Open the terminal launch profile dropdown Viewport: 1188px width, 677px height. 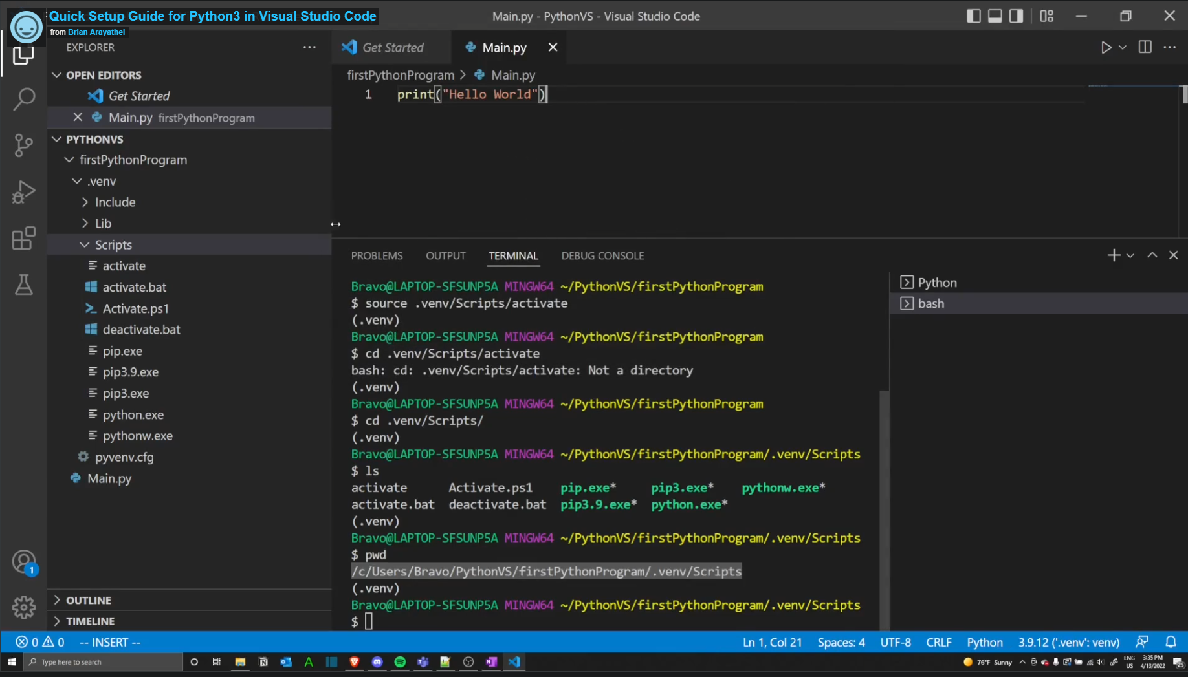click(1130, 255)
